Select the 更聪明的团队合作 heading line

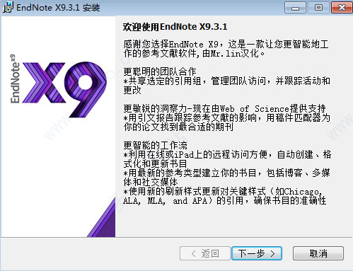(160, 71)
